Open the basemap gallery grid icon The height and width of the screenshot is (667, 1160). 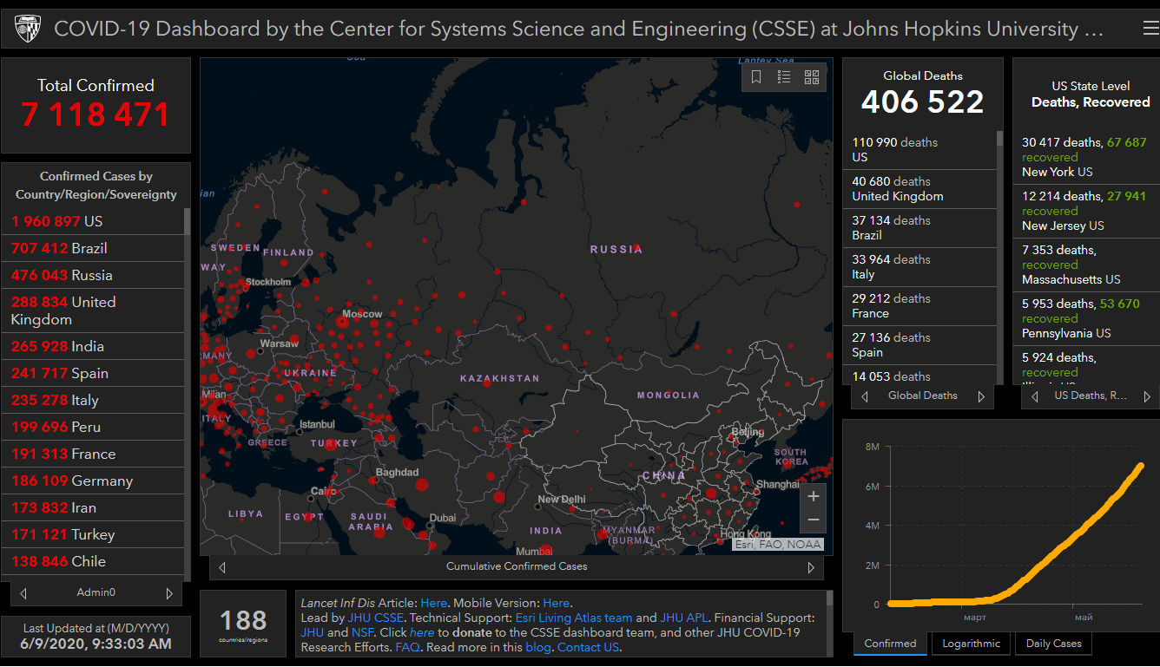click(x=812, y=77)
